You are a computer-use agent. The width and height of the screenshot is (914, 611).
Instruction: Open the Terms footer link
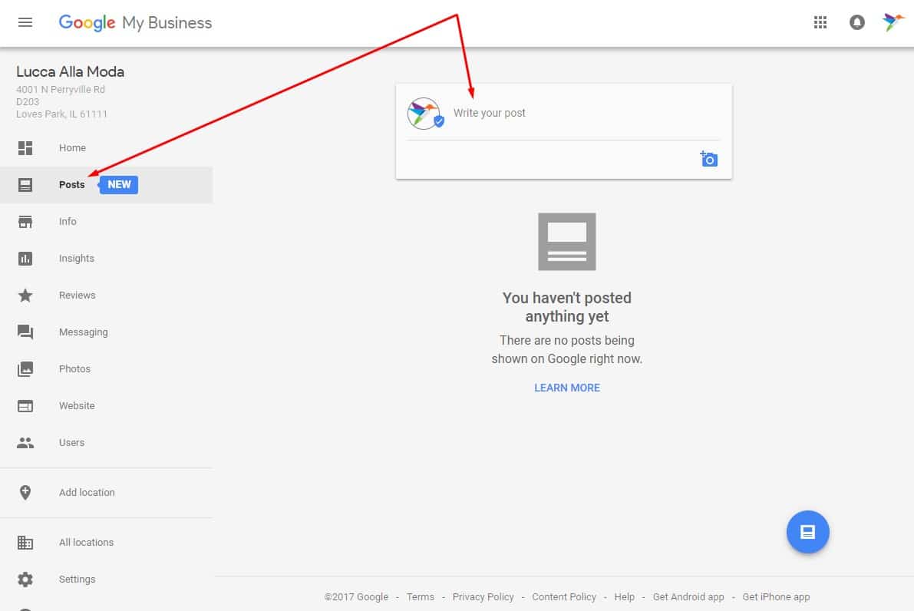pyautogui.click(x=421, y=597)
